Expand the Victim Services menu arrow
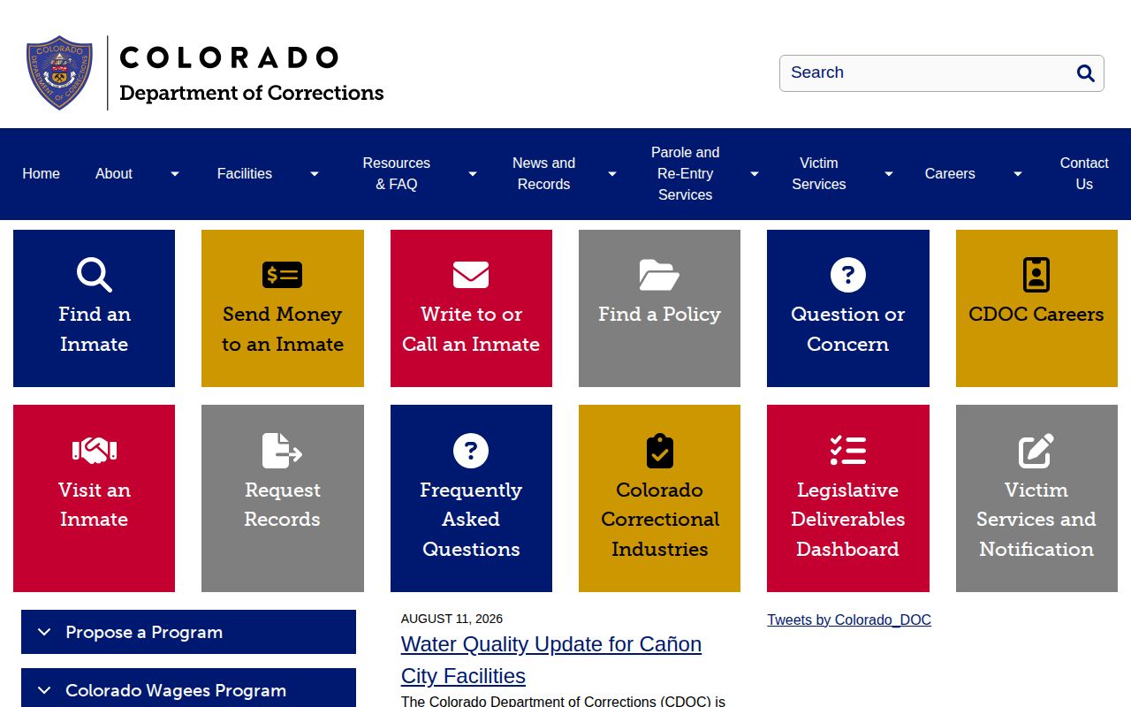 pos(889,174)
